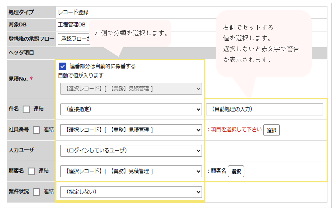
Task: Click the 処理タイプ row label
Action: (21, 12)
